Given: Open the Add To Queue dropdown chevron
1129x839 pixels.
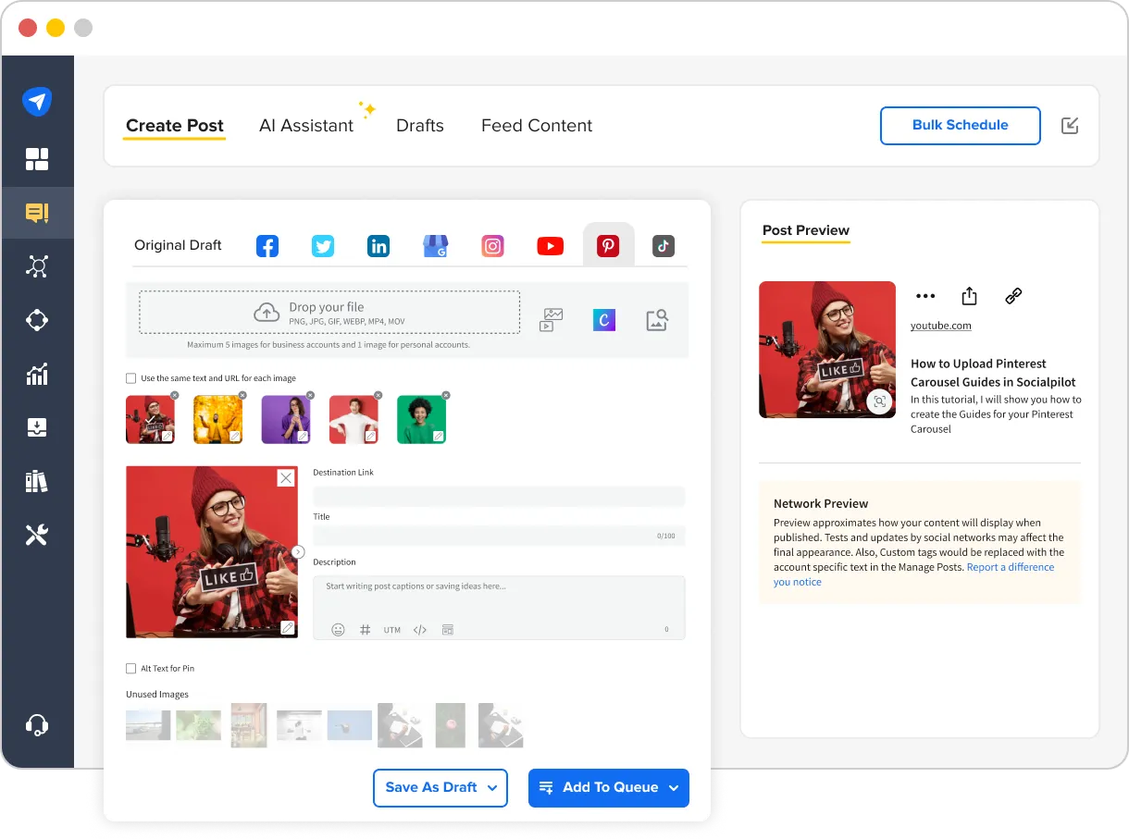Looking at the screenshot, I should (x=672, y=787).
